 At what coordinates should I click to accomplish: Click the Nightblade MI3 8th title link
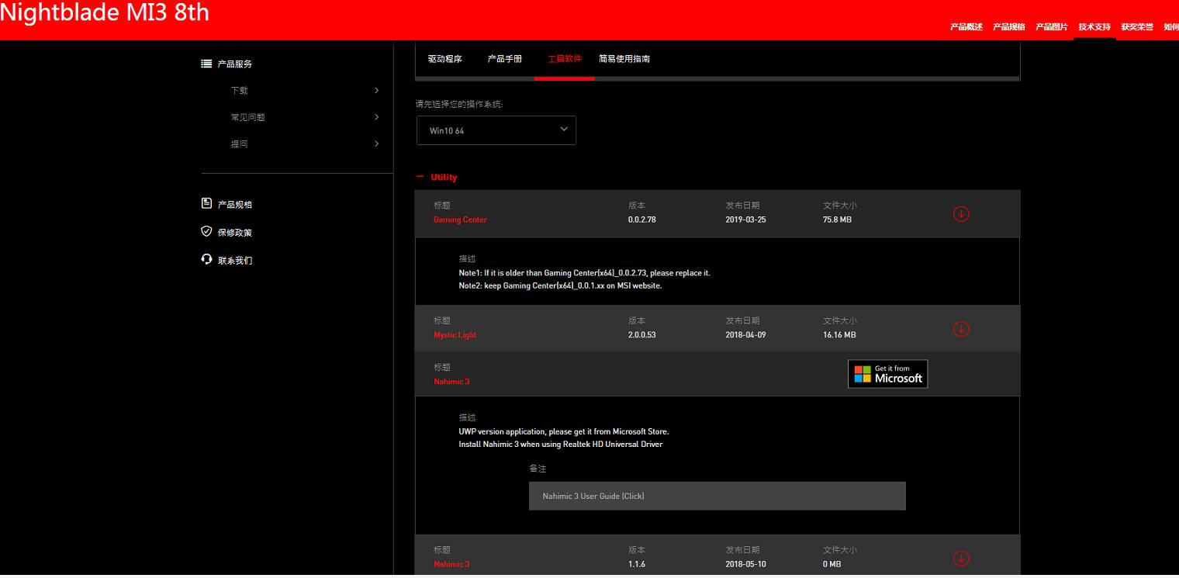pyautogui.click(x=105, y=13)
